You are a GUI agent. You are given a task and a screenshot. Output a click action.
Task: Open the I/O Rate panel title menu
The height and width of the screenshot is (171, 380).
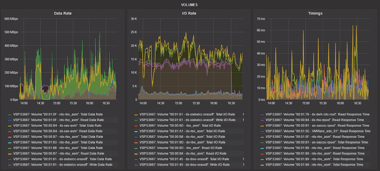coord(189,13)
